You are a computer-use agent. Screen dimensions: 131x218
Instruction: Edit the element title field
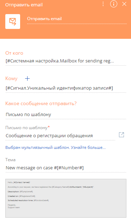tap(77, 19)
